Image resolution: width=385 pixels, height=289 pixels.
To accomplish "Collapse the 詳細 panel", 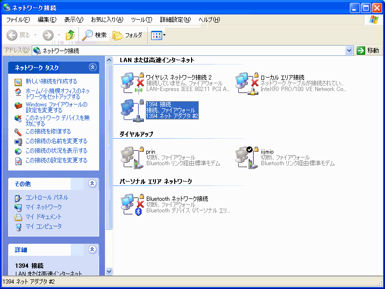I will (92, 250).
